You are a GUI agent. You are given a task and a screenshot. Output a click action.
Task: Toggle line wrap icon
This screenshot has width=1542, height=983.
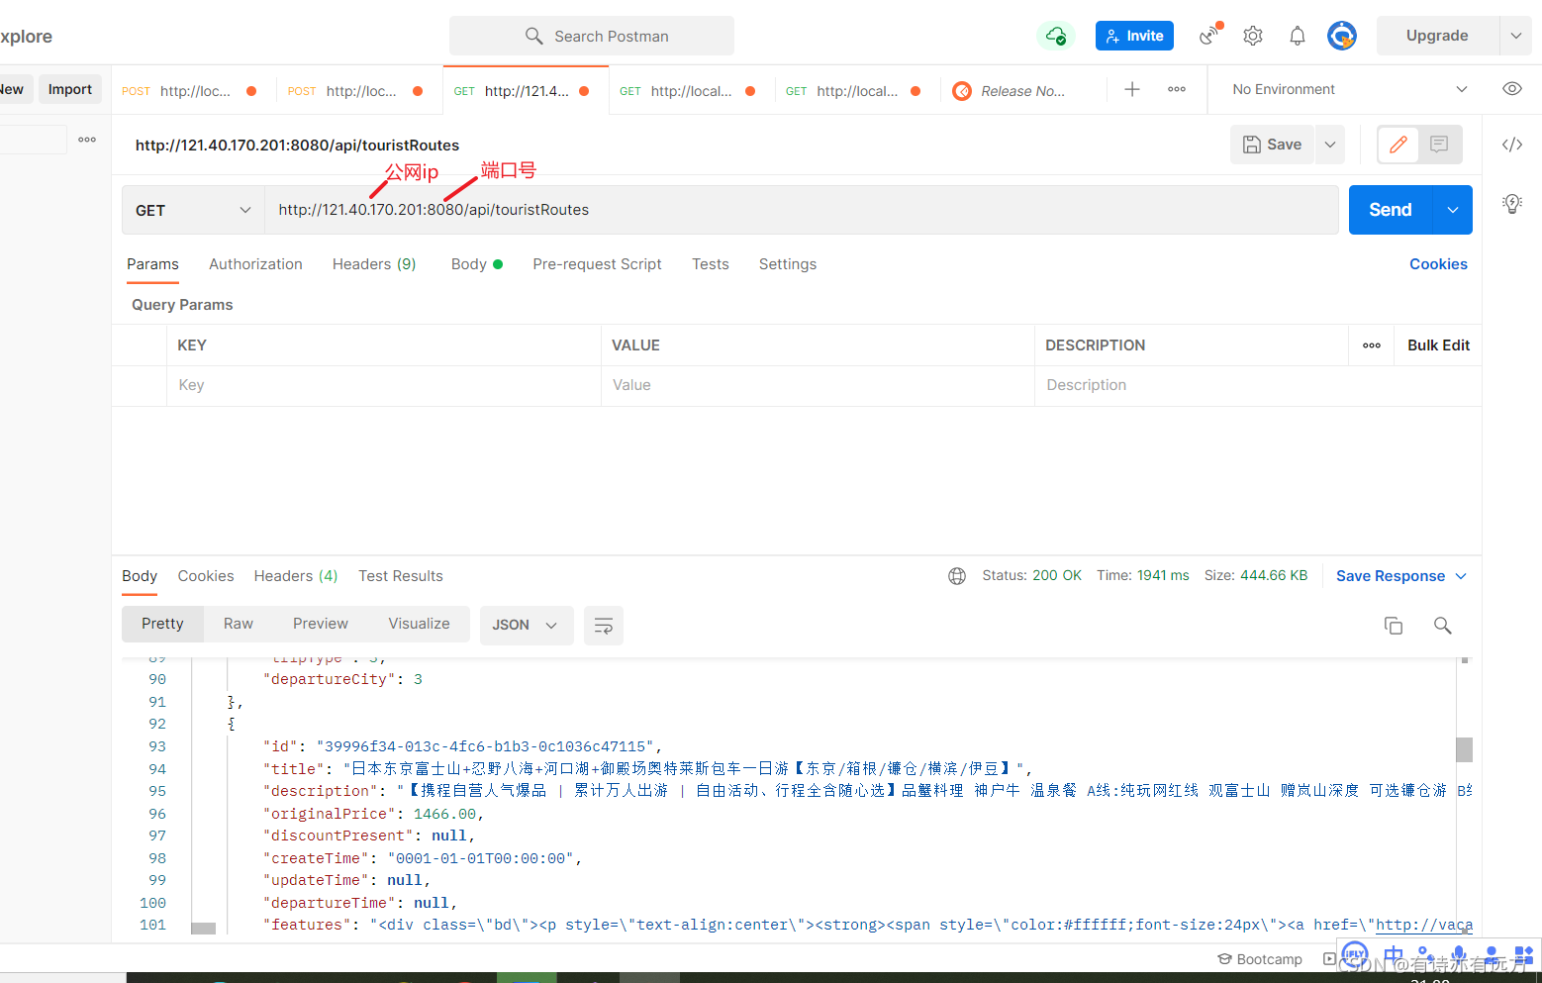click(x=604, y=626)
